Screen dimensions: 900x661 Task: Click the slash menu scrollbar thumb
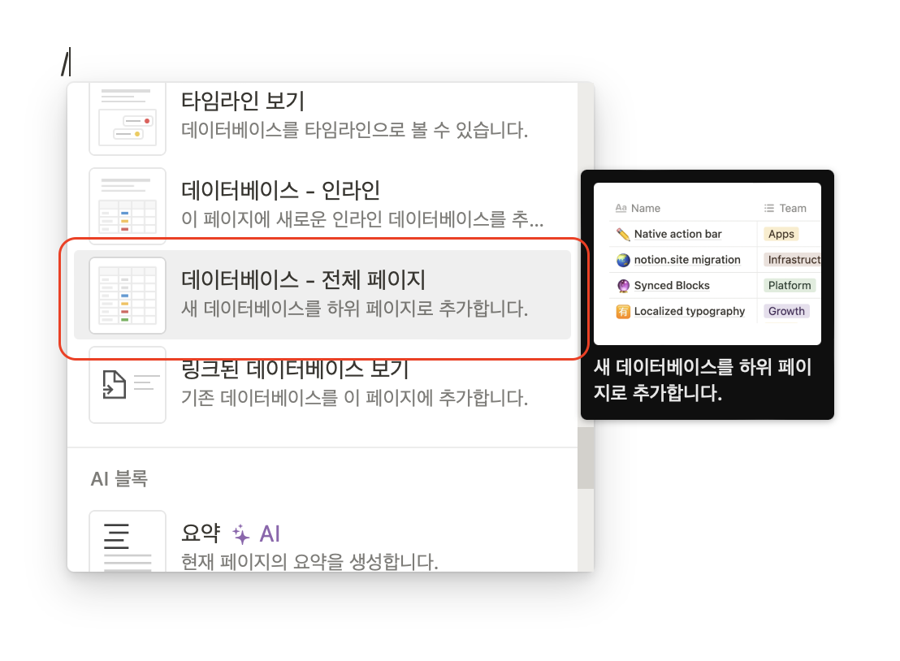[586, 458]
